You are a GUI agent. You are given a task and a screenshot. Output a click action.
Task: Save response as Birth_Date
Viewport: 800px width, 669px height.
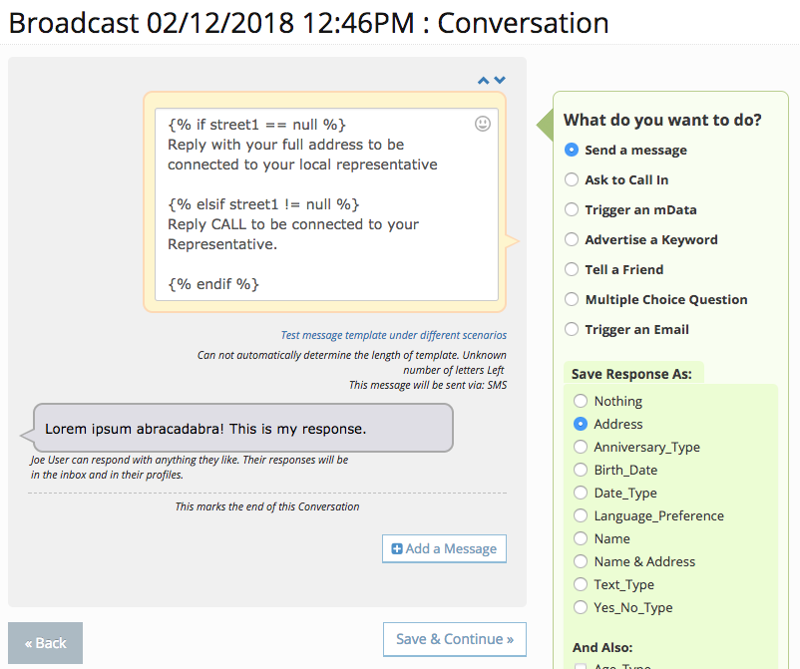click(581, 470)
